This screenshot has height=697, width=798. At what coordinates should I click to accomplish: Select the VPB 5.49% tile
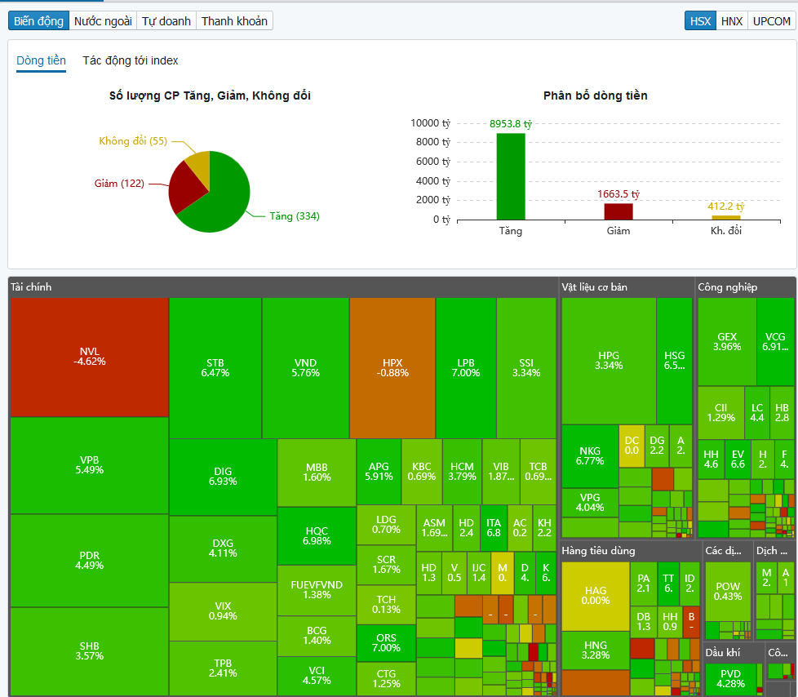pyautogui.click(x=90, y=465)
